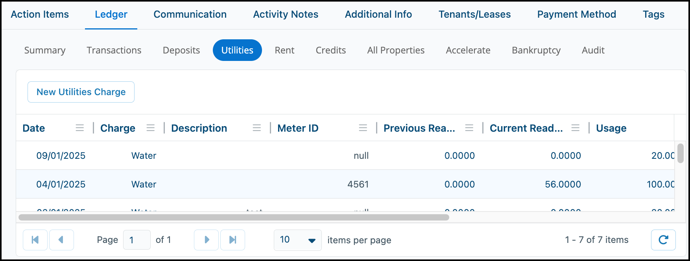Refresh the utilities grid
The width and height of the screenshot is (690, 261).
[663, 240]
